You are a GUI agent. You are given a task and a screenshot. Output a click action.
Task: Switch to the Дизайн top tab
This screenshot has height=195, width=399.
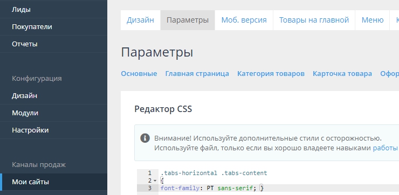[x=141, y=20]
